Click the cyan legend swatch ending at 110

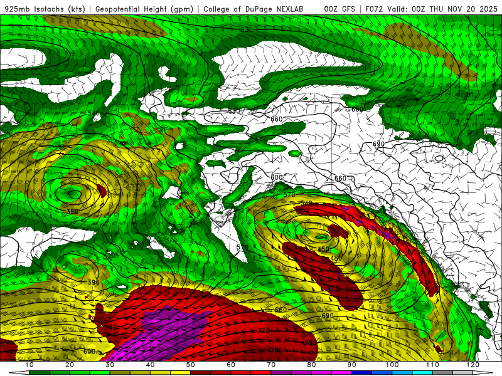coord(422,373)
